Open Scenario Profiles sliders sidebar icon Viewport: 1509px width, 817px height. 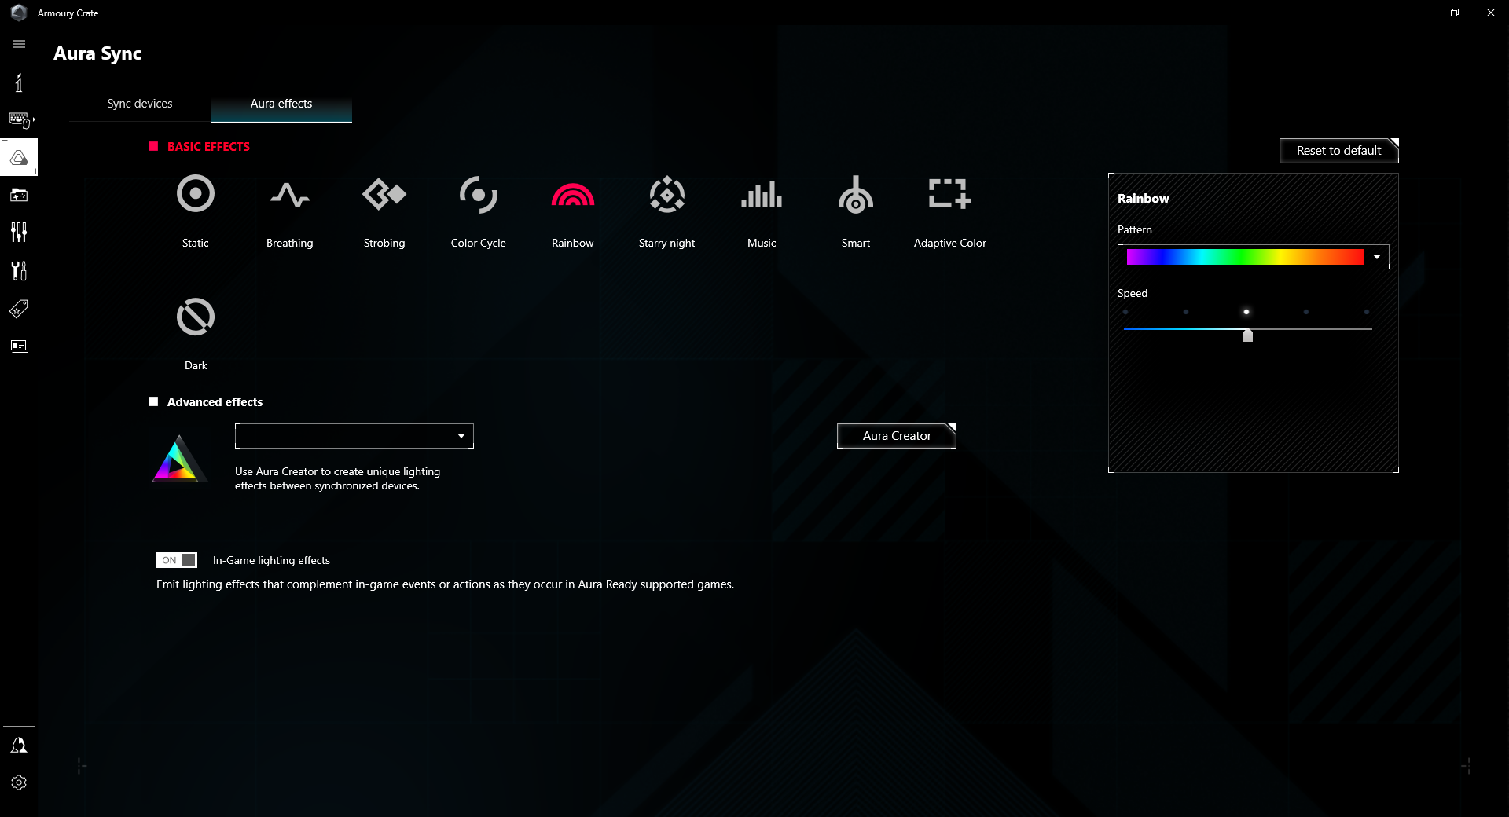[19, 233]
